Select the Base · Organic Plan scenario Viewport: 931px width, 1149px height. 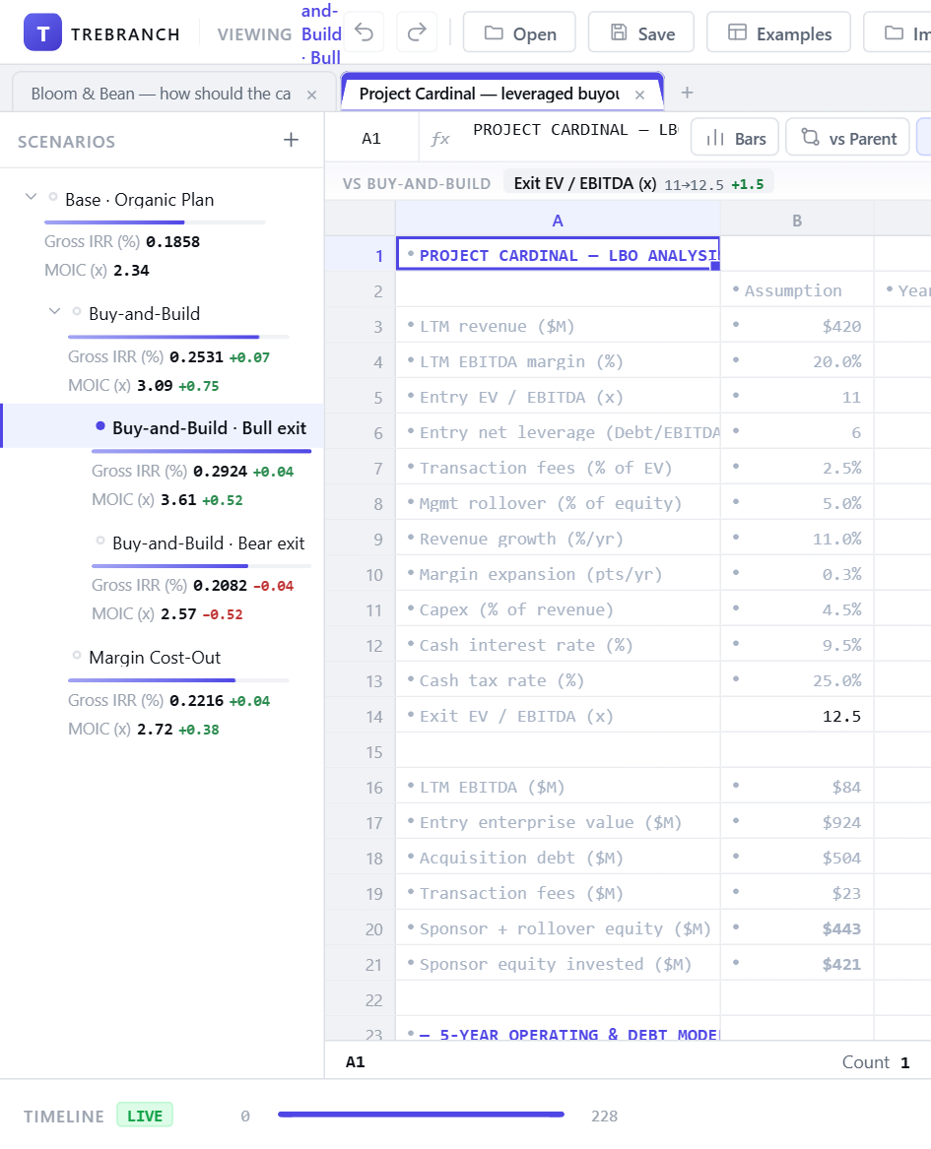coord(139,199)
